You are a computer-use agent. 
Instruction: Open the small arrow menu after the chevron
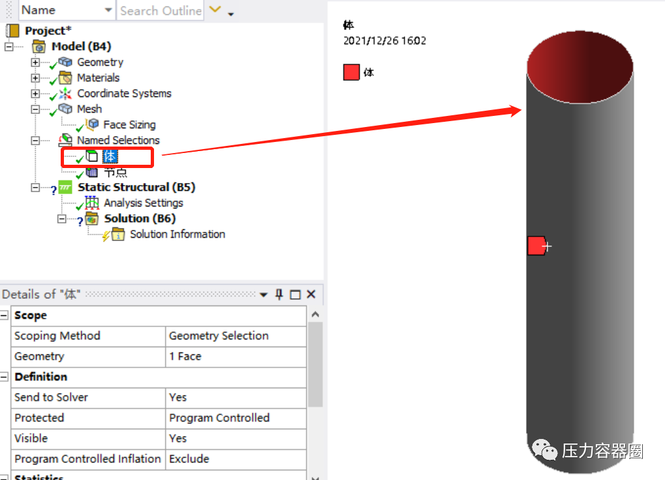point(231,14)
